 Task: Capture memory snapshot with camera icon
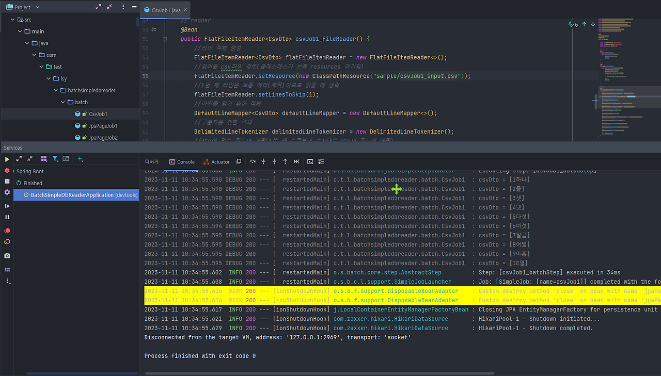click(x=7, y=255)
